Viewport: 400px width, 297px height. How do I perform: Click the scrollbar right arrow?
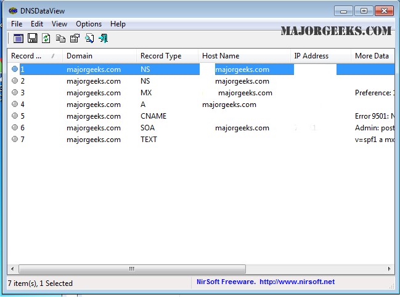(x=389, y=269)
